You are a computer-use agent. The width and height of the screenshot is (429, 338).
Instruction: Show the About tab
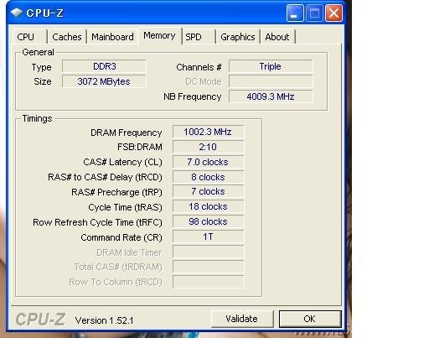click(x=277, y=37)
